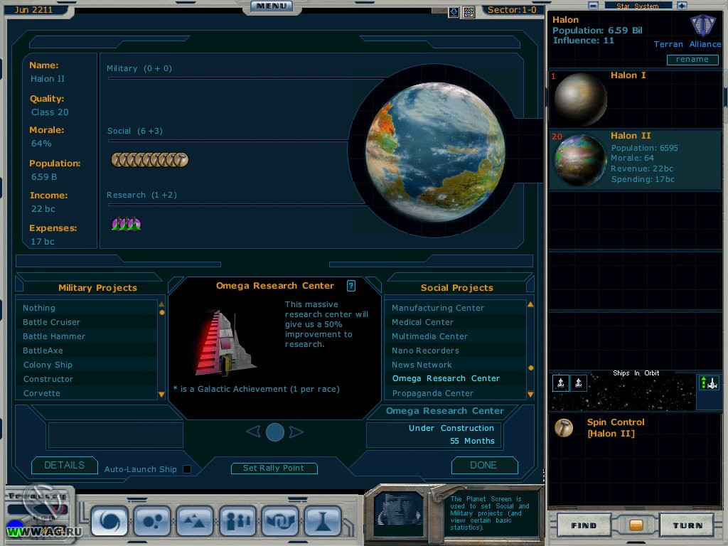Click the round blue button between arrows

pyautogui.click(x=275, y=432)
